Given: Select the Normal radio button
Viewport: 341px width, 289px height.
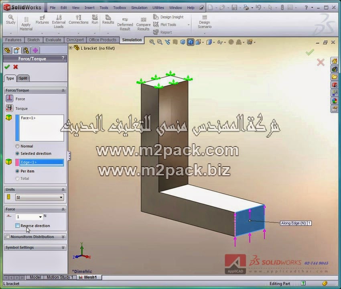Looking at the screenshot, I should (x=17, y=146).
